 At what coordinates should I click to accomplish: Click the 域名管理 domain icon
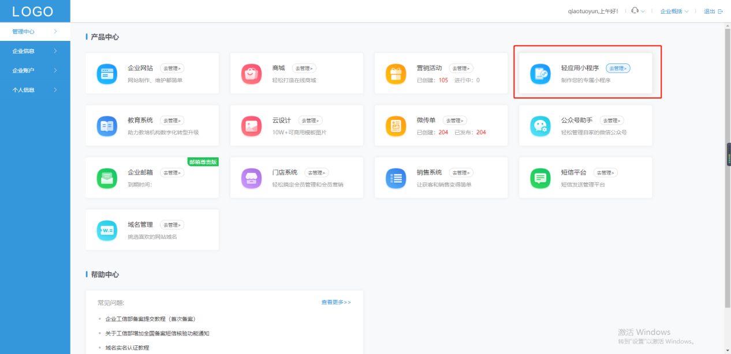pos(107,230)
